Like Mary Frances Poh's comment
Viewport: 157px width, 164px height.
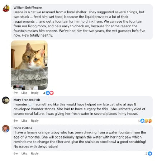24,121
